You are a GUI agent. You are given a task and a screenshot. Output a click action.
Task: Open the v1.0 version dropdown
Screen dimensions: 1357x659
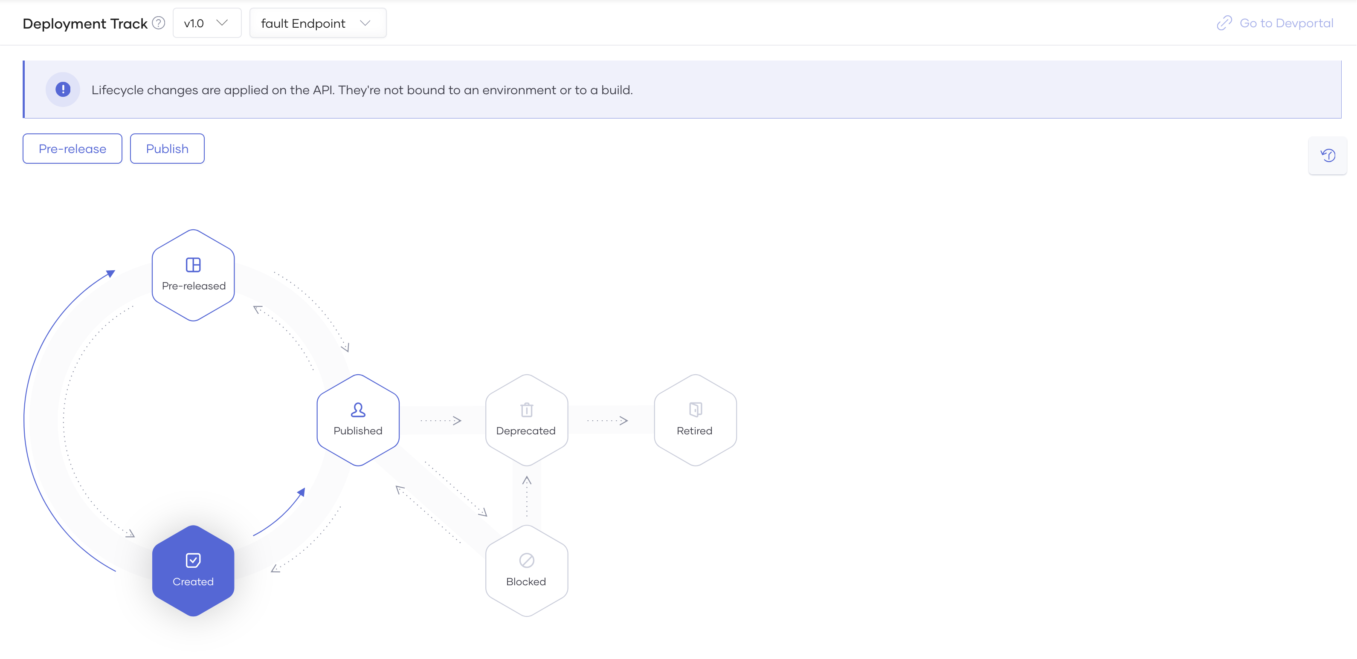[206, 23]
